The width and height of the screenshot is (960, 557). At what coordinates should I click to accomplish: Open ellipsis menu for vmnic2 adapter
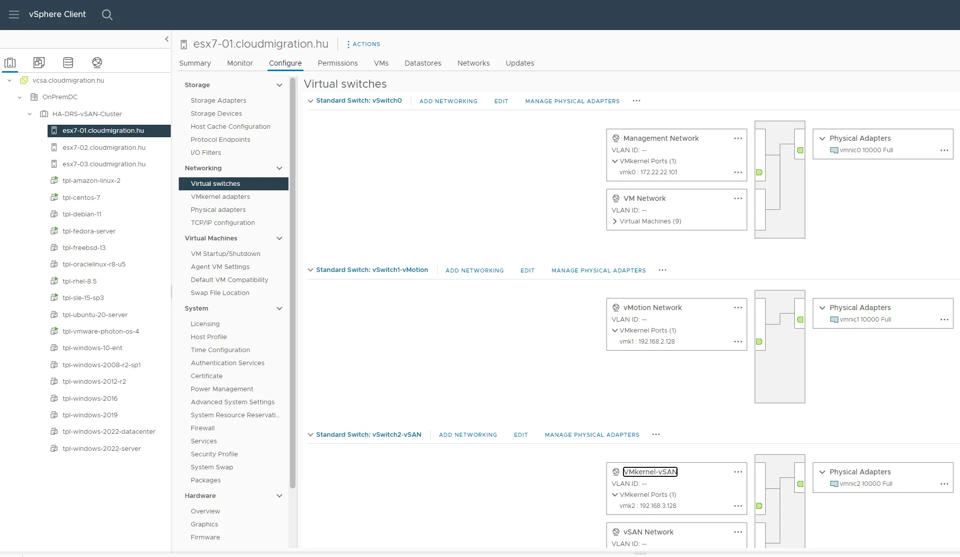[x=944, y=484]
